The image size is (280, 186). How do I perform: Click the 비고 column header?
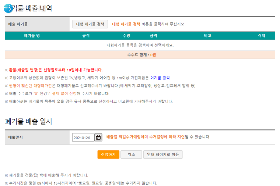pos(207,36)
